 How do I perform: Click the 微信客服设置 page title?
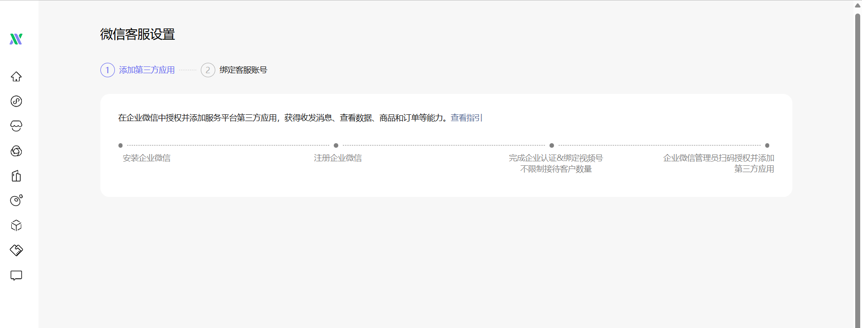(x=137, y=34)
